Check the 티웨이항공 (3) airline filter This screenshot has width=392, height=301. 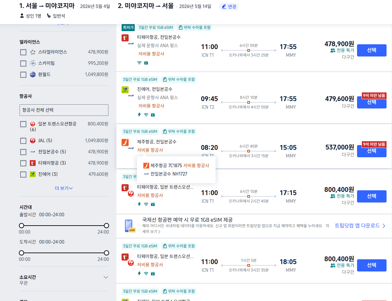(23, 163)
